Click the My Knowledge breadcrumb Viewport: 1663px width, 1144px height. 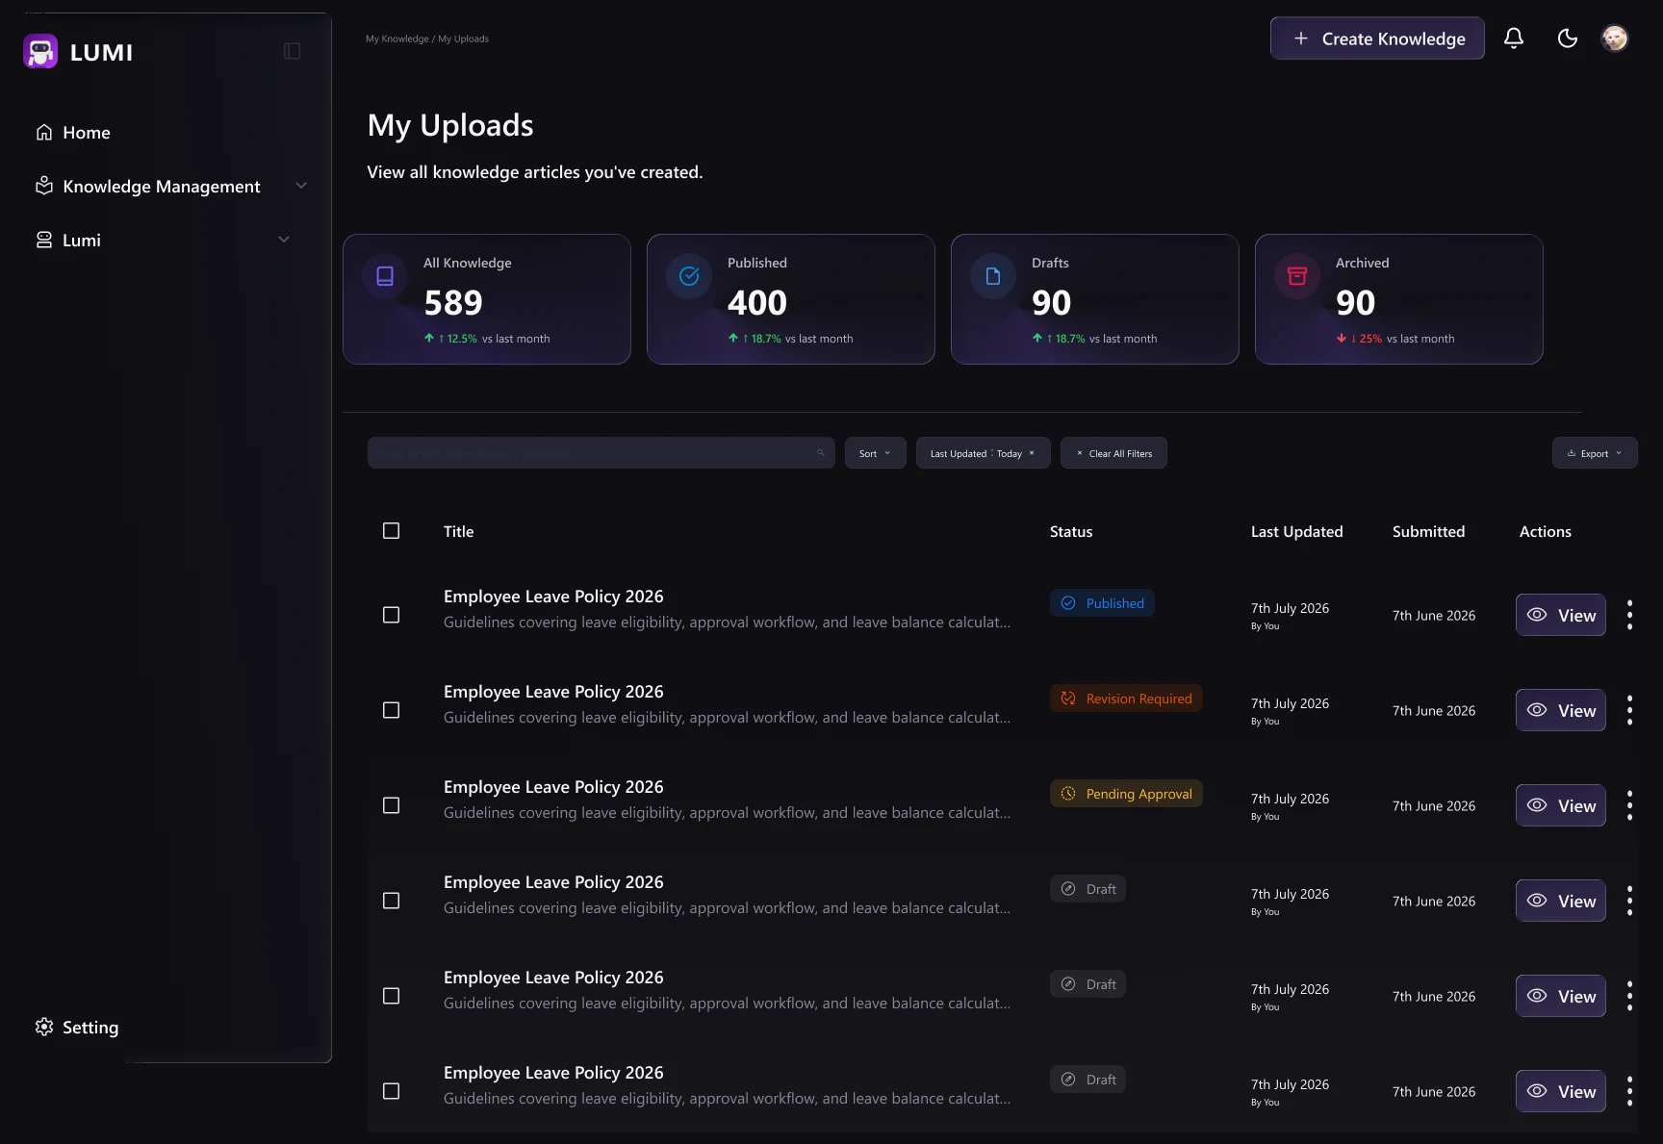click(x=397, y=39)
